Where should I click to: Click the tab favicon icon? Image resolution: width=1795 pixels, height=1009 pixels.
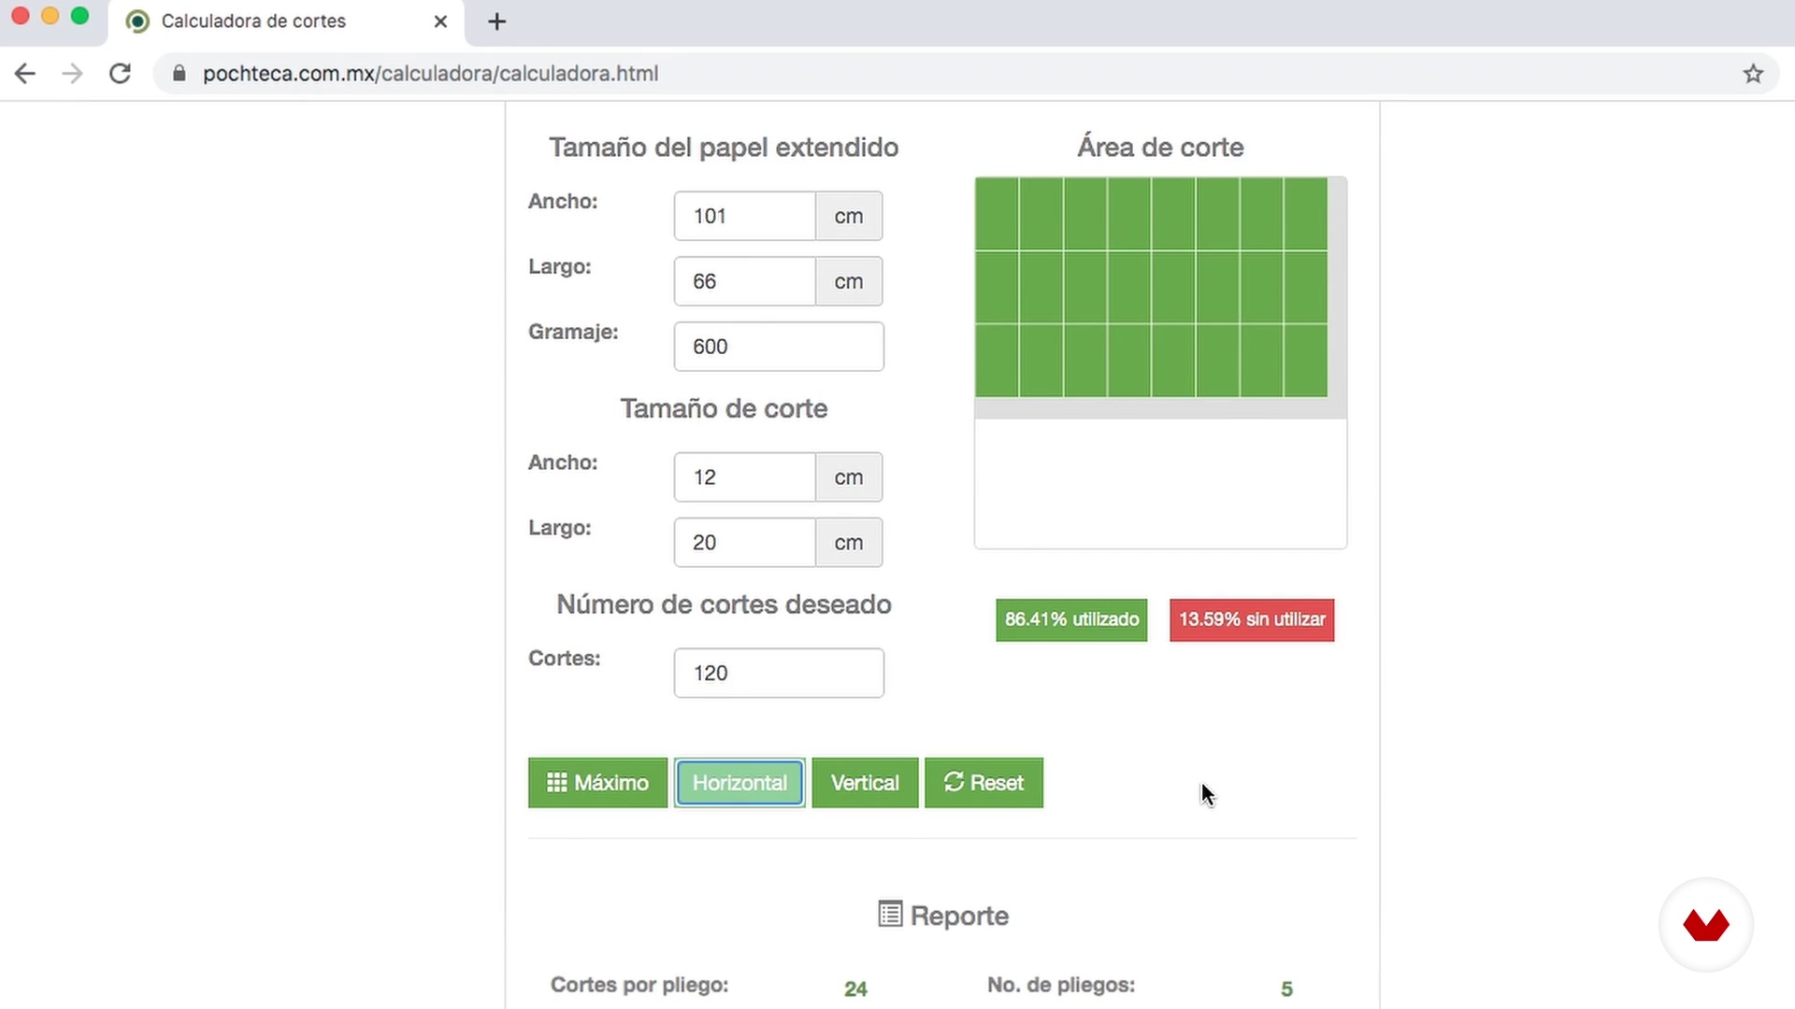[137, 21]
